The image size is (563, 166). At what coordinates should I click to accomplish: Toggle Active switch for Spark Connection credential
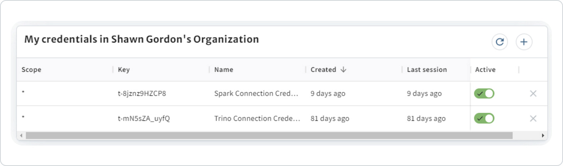pos(485,94)
